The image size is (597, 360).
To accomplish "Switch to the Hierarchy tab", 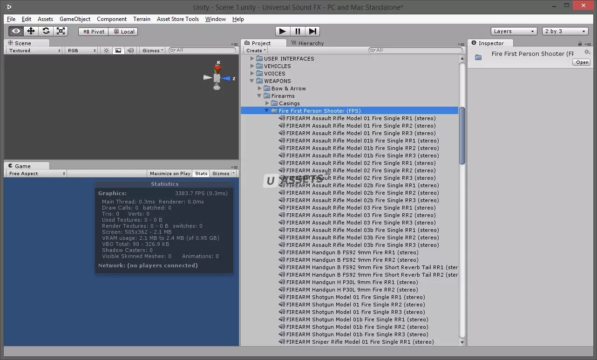I will click(x=307, y=43).
